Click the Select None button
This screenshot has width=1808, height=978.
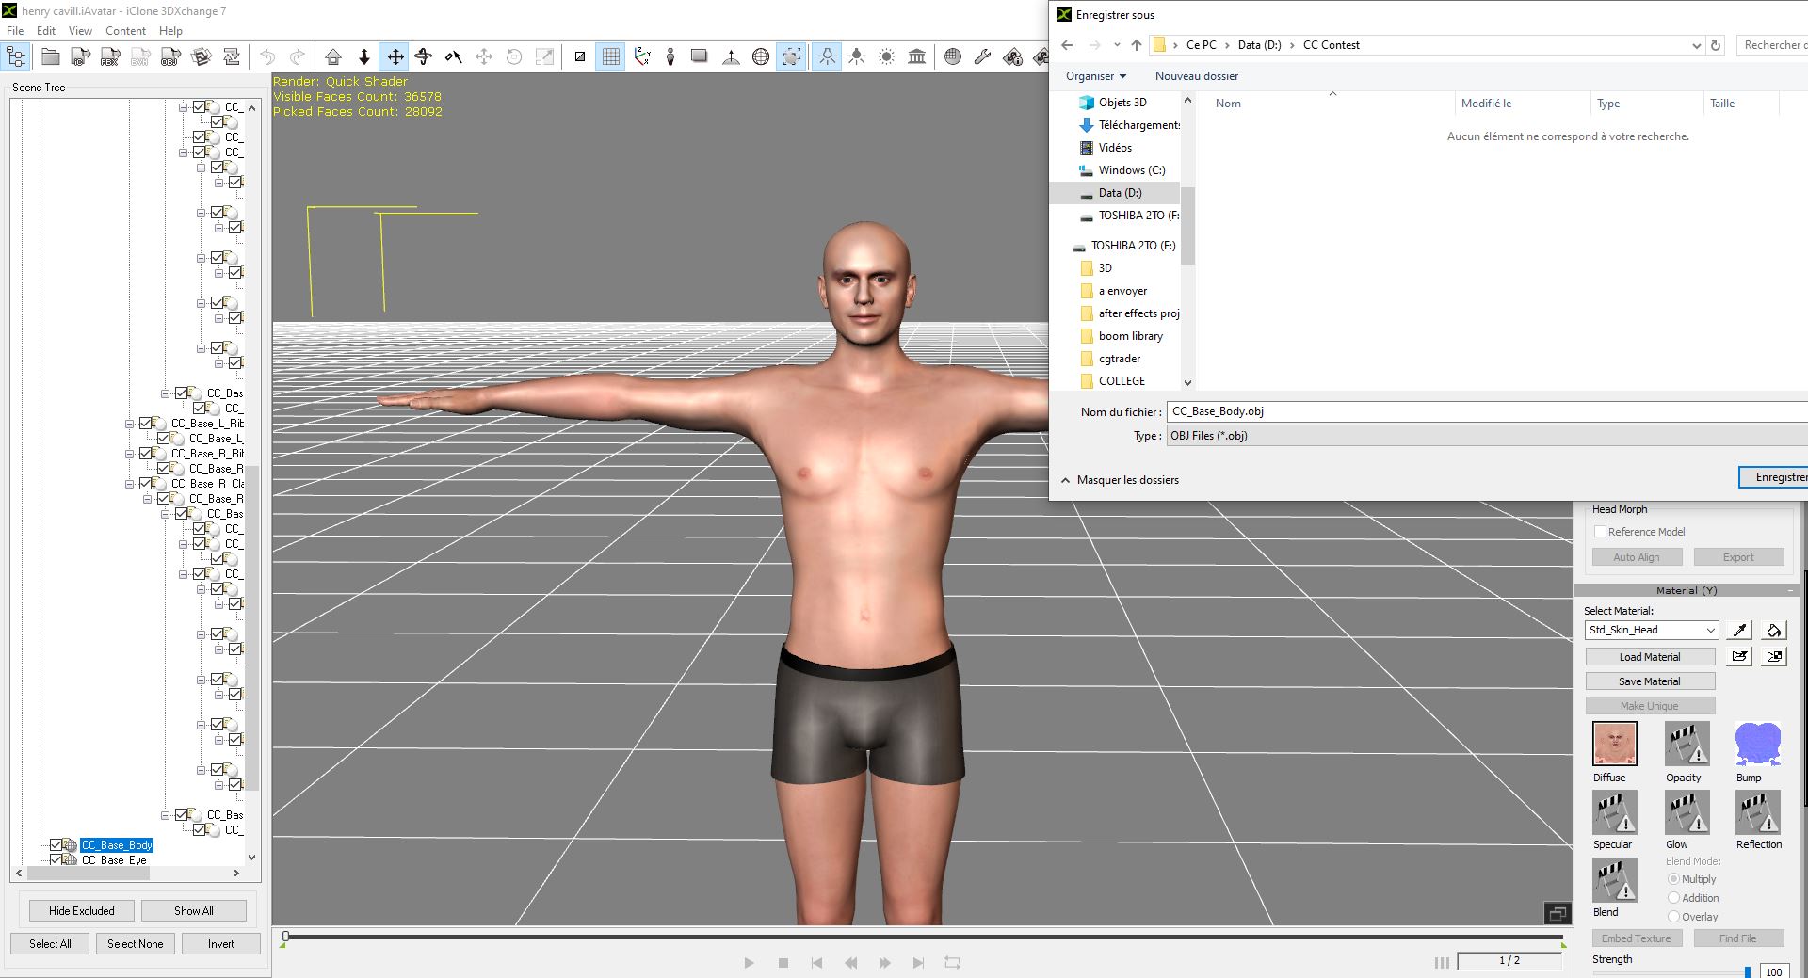pos(136,944)
